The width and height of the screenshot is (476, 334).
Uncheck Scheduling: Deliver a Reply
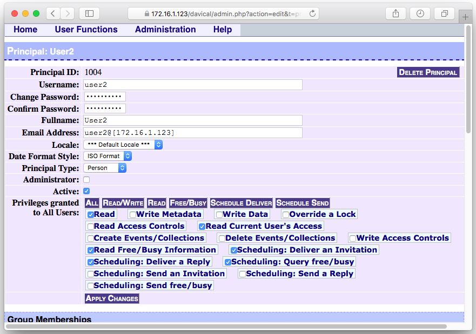click(x=90, y=262)
